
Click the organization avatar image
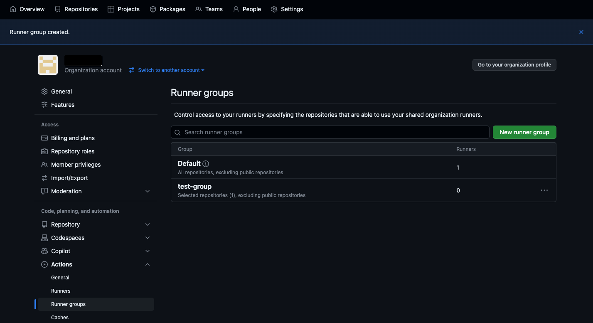pos(47,65)
